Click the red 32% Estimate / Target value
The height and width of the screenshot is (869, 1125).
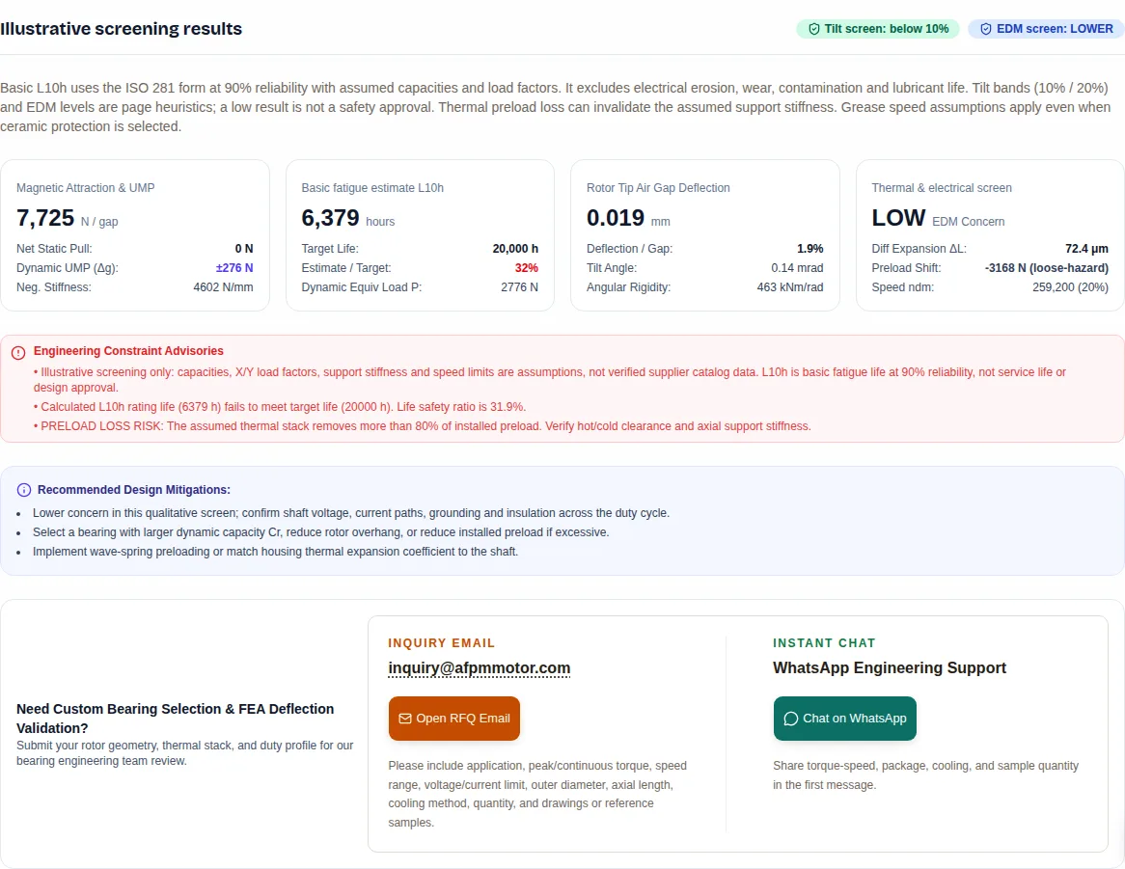pyautogui.click(x=527, y=268)
